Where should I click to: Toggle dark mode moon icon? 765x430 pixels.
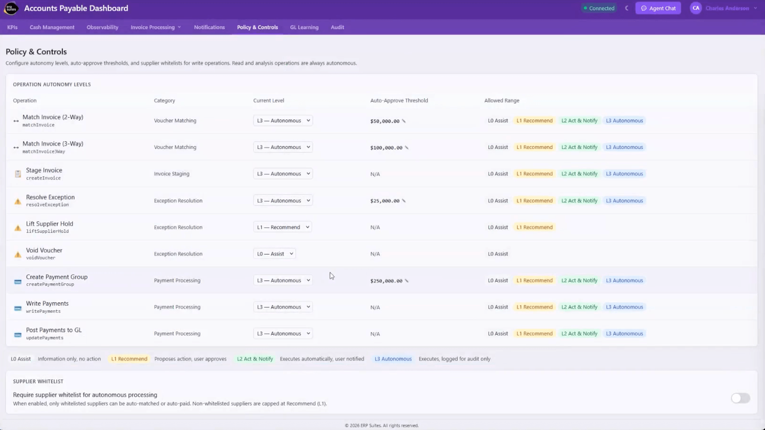click(627, 8)
